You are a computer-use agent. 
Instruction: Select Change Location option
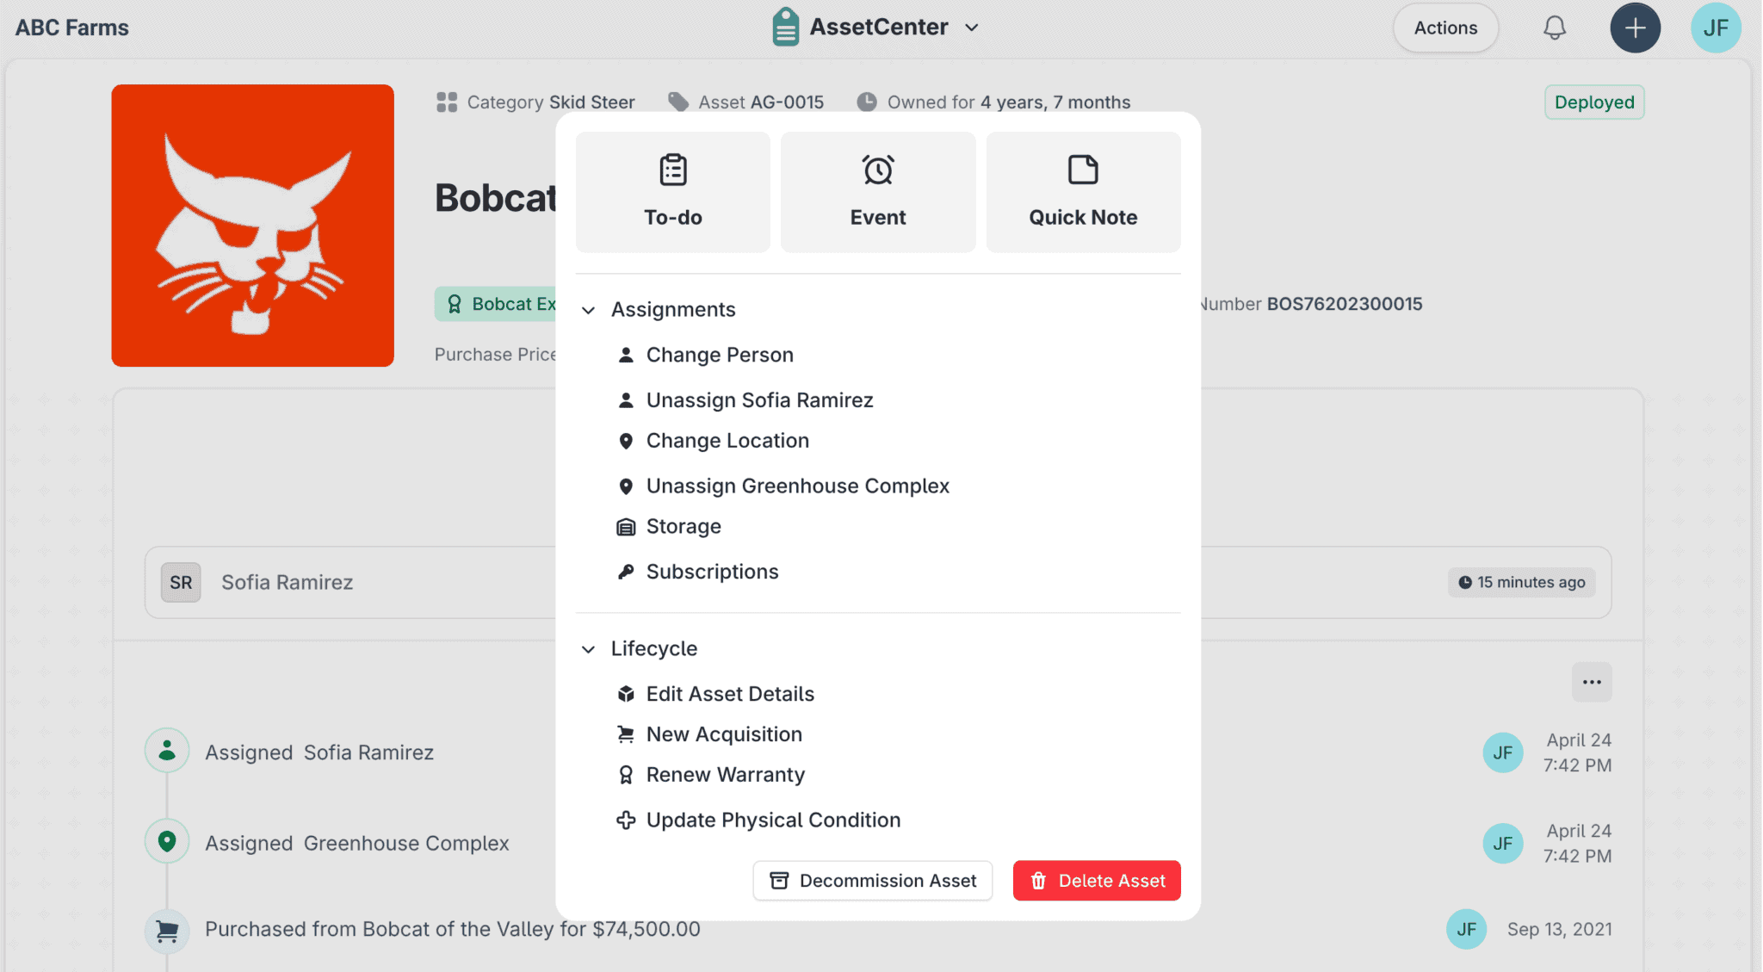[x=727, y=441]
